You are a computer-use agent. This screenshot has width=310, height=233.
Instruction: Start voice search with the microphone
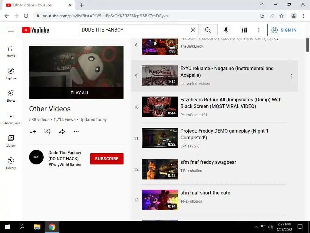click(226, 30)
